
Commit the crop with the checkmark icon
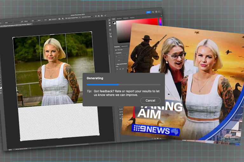tap(105, 16)
